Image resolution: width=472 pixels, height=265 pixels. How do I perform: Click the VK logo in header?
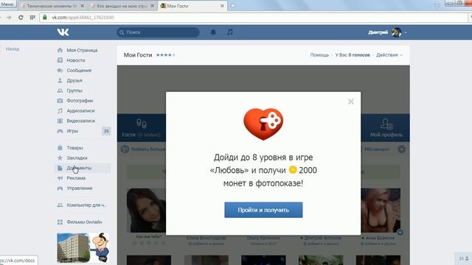point(63,32)
